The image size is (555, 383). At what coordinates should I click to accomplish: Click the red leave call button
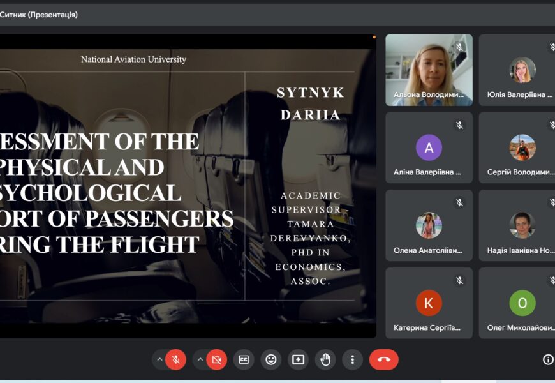(383, 360)
